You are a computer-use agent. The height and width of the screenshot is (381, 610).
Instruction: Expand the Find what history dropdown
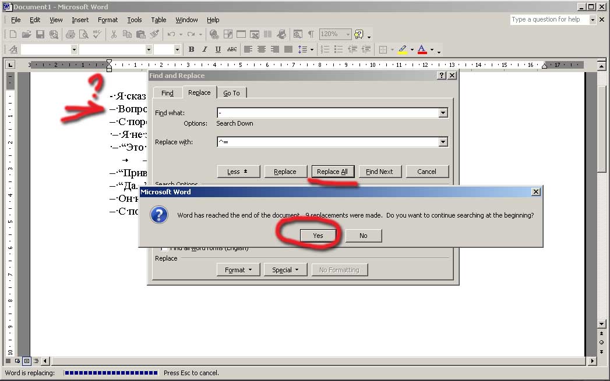443,113
